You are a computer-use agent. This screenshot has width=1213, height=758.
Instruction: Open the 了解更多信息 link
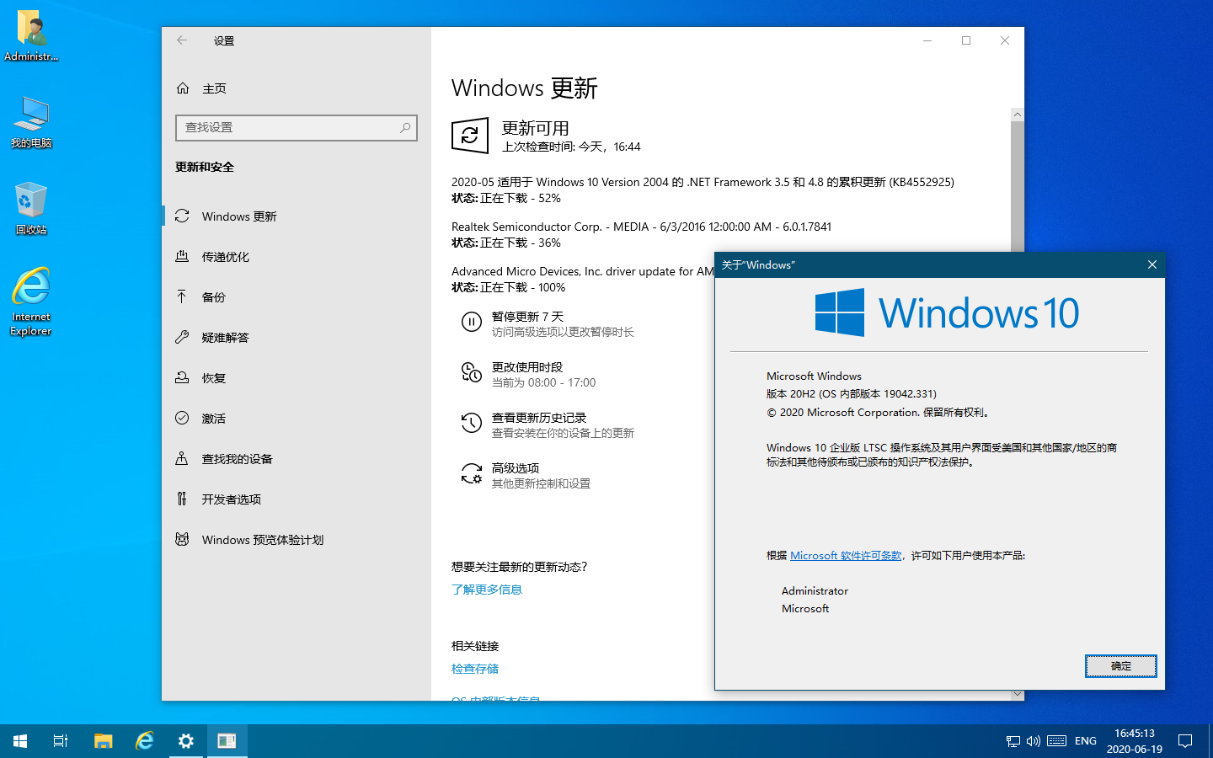487,590
